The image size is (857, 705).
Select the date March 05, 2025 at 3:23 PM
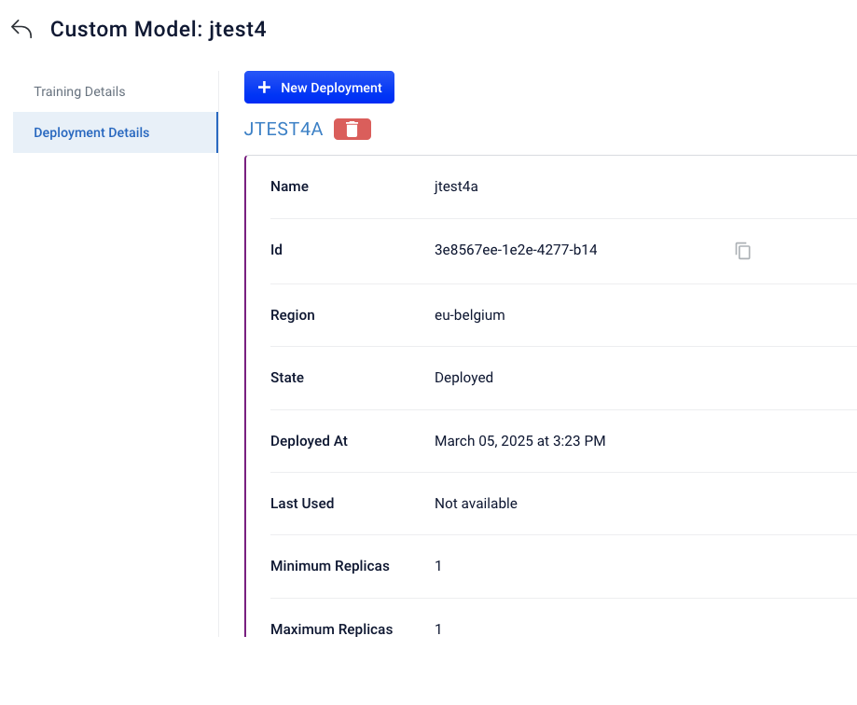tap(519, 441)
